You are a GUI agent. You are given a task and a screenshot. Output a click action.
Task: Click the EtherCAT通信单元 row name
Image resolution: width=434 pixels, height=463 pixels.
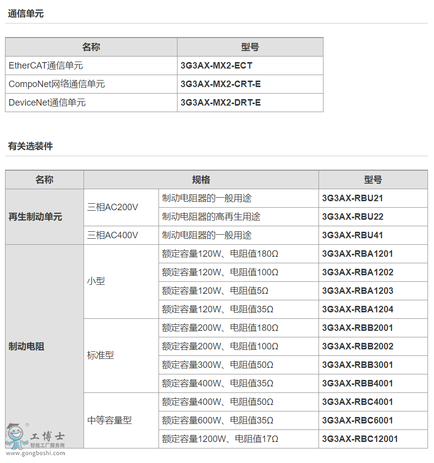[46, 66]
